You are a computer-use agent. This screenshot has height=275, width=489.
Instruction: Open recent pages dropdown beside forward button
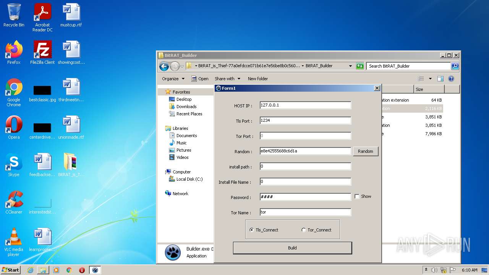pyautogui.click(x=182, y=66)
